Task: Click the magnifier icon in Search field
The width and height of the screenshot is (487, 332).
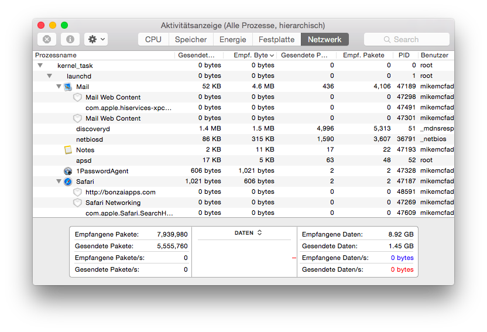Action: [387, 39]
